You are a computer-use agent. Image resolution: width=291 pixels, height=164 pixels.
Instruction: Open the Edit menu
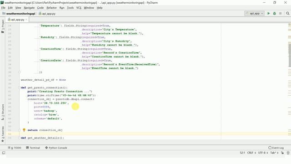click(x=10, y=8)
